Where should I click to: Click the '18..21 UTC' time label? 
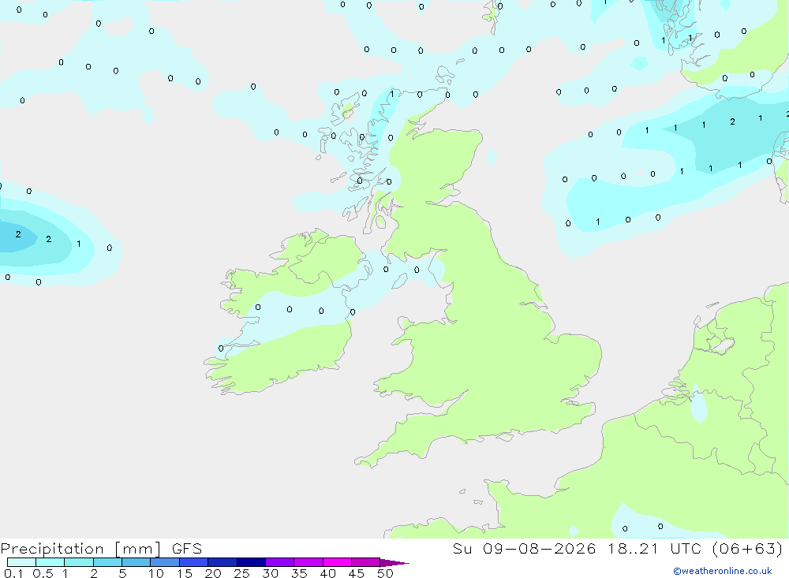pyautogui.click(x=654, y=548)
